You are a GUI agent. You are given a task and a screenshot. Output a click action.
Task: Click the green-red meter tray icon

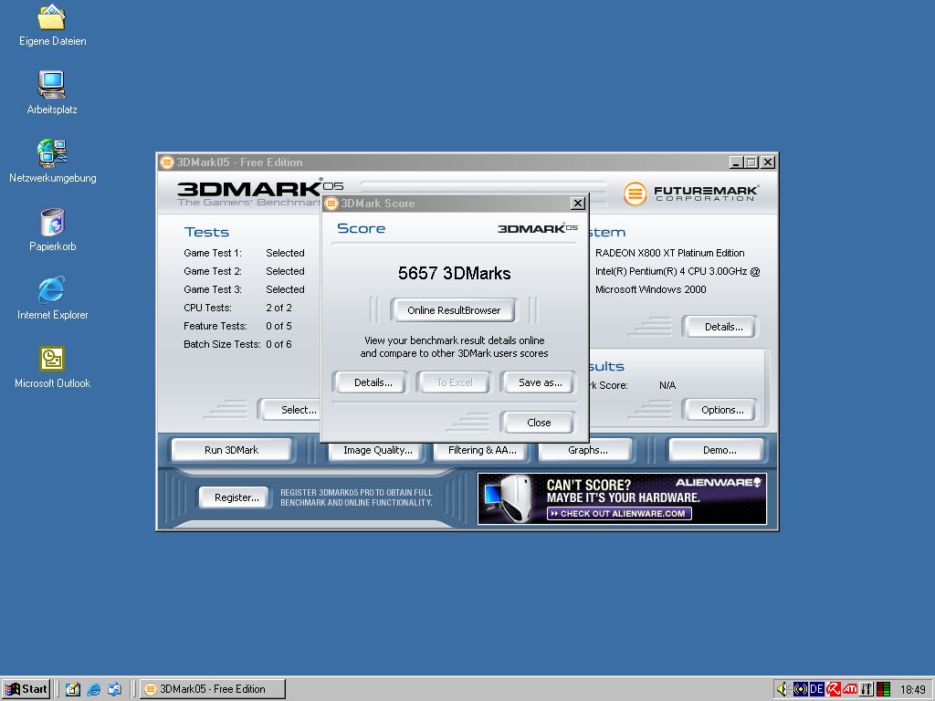point(883,689)
